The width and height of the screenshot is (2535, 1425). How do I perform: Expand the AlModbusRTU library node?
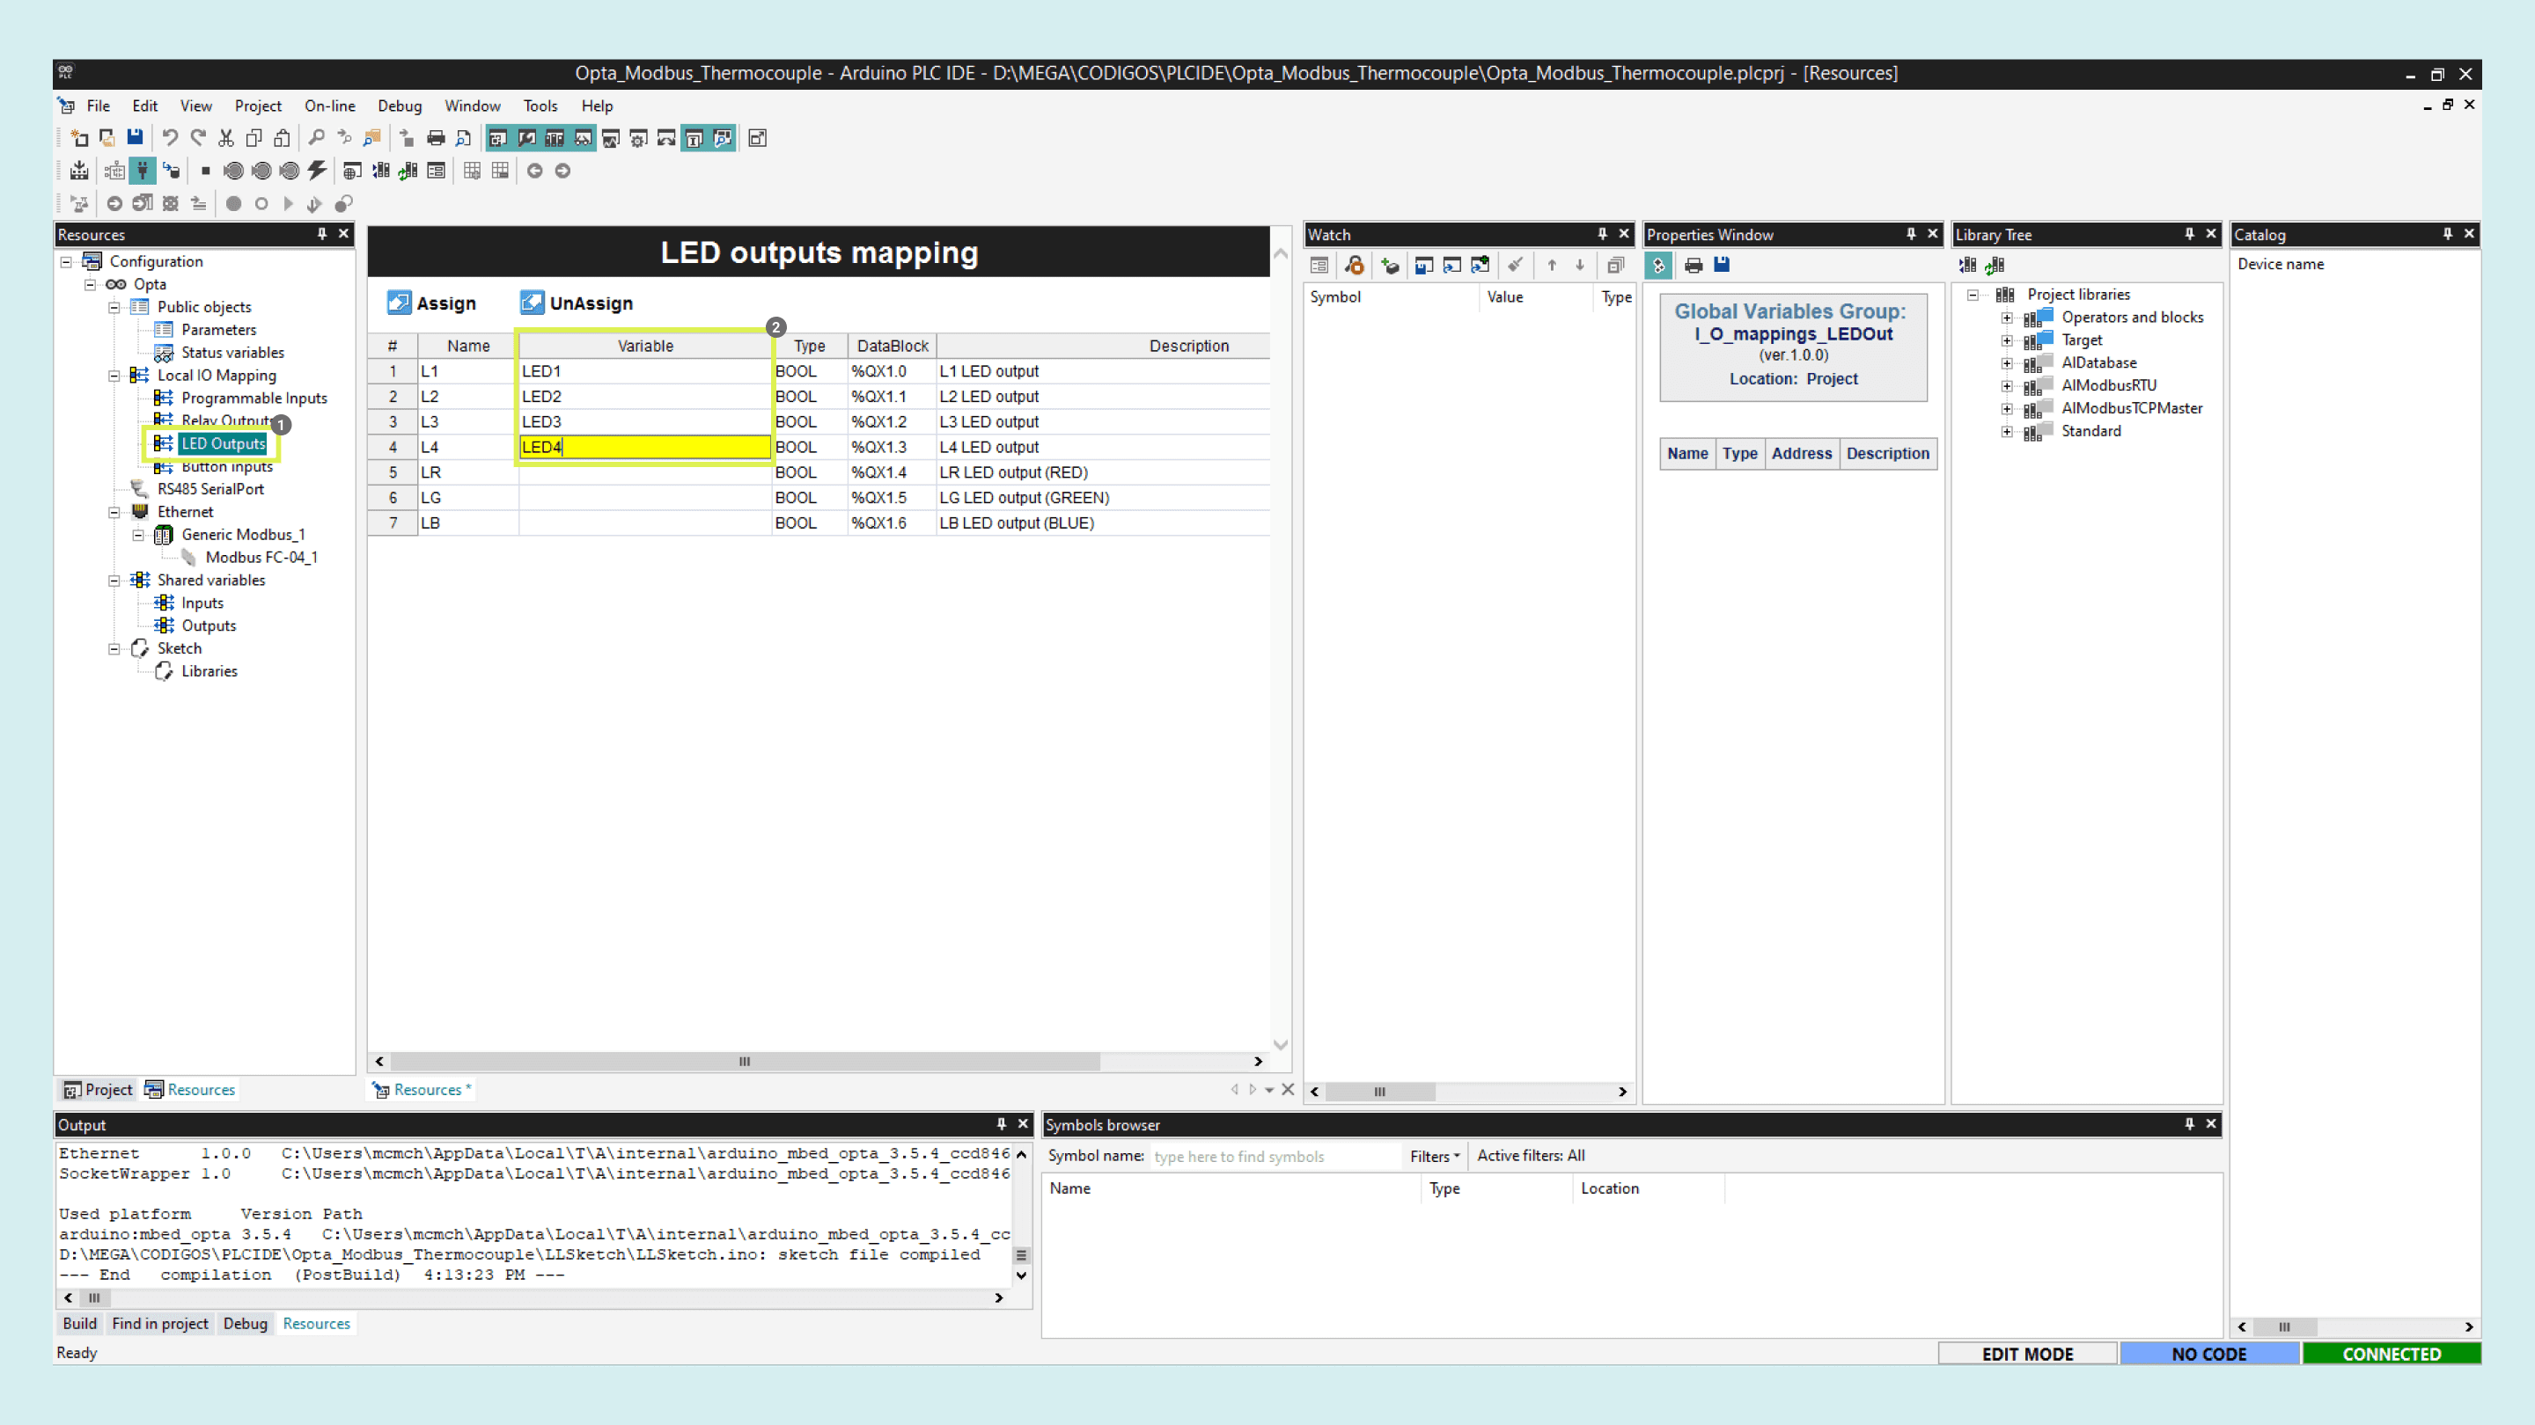pyautogui.click(x=2008, y=385)
